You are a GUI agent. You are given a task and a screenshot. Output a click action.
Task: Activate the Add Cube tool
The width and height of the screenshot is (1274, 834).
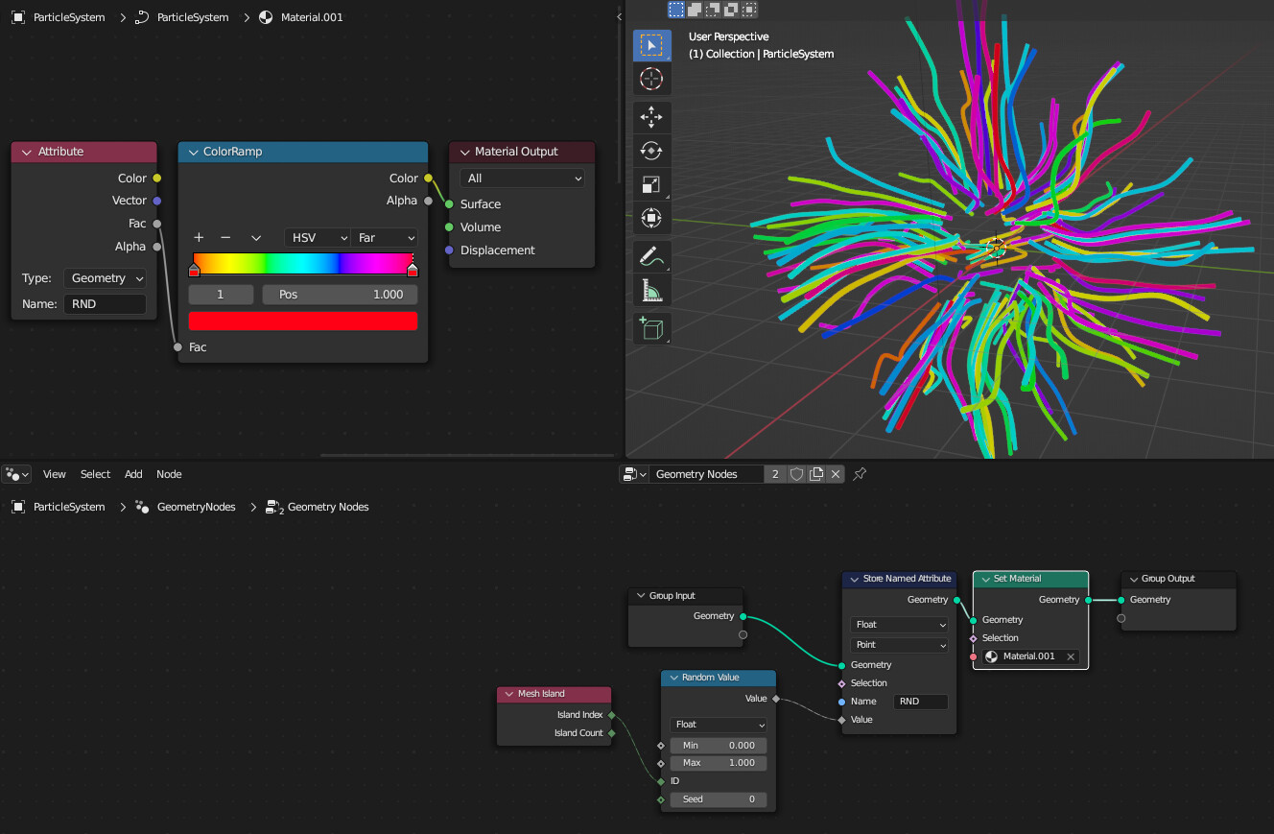pyautogui.click(x=651, y=328)
